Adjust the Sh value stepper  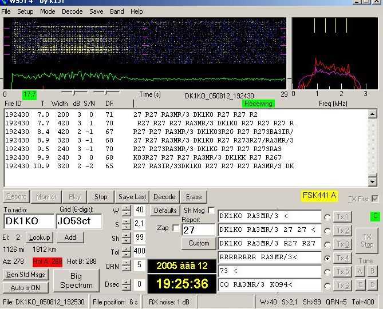[126, 237]
